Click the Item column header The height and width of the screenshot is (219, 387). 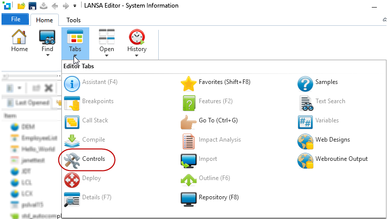click(10, 116)
